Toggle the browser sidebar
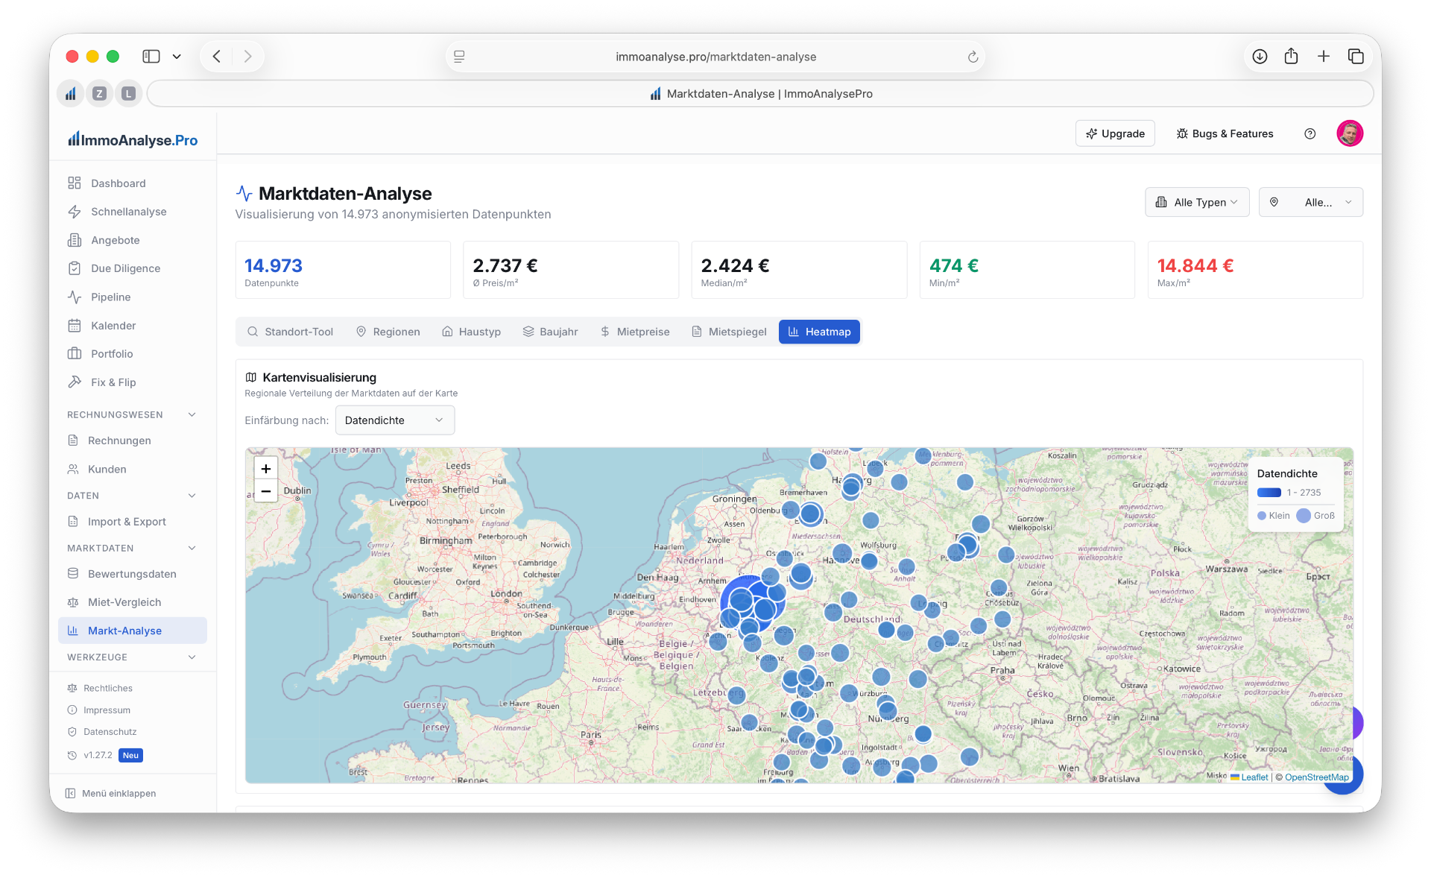This screenshot has width=1431, height=878. click(151, 57)
